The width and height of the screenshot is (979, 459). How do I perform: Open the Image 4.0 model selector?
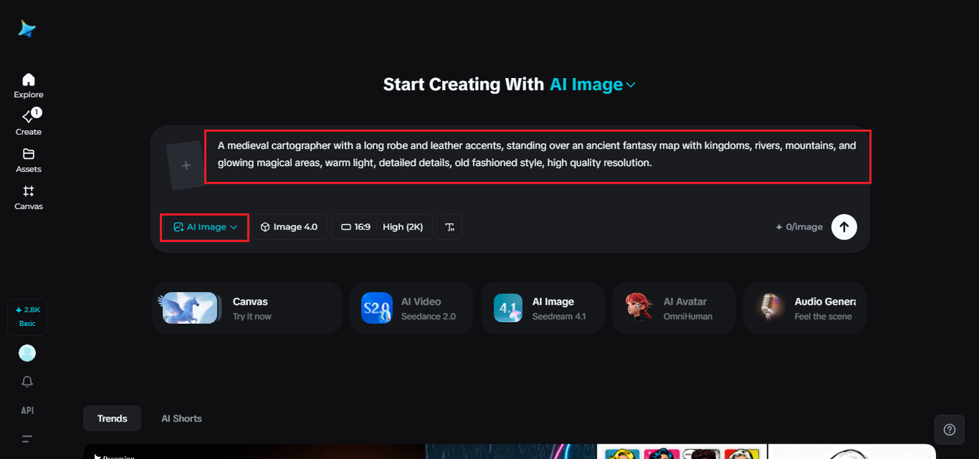tap(289, 227)
